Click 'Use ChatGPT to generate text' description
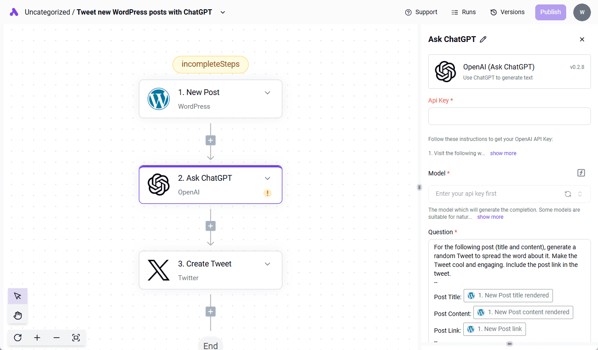Viewport: 598px width, 350px height. (498, 78)
